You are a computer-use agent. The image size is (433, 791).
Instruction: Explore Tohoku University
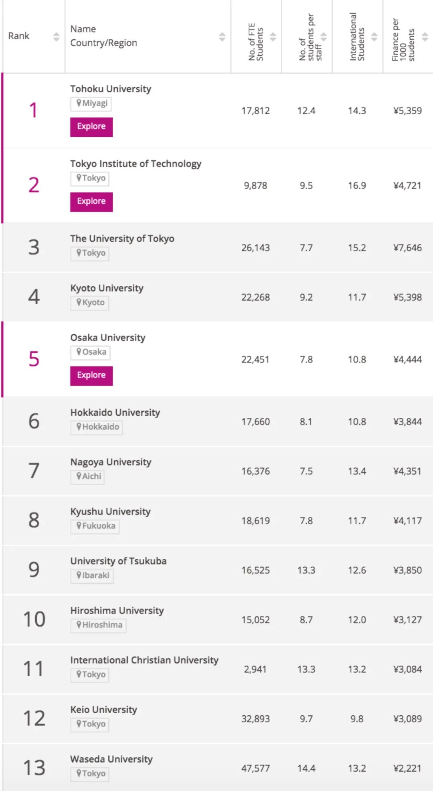pos(91,127)
